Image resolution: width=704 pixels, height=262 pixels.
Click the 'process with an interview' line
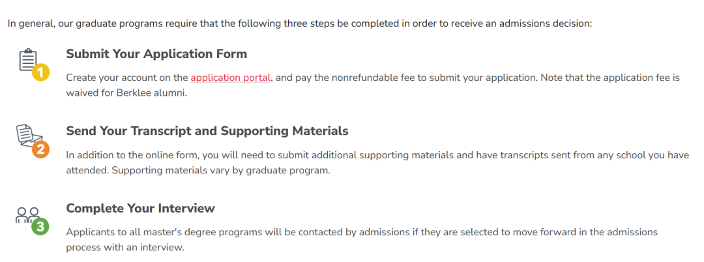125,248
